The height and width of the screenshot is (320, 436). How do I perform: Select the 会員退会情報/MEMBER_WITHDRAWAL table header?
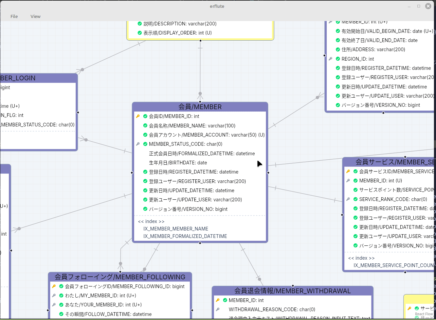[293, 291]
